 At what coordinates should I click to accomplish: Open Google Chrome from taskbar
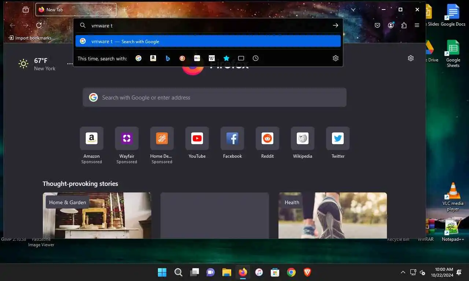[291, 272]
